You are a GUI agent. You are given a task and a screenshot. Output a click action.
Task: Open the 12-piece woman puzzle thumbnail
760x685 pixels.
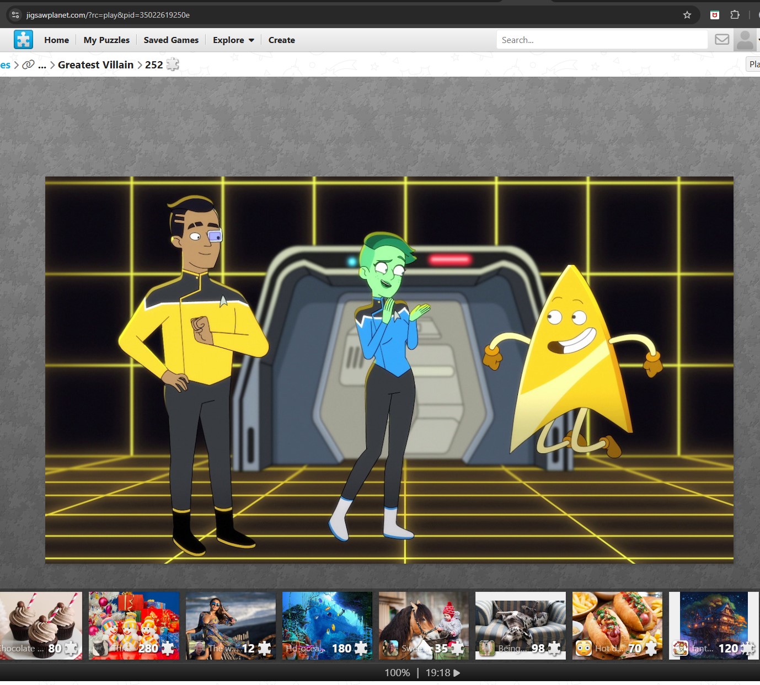[231, 625]
